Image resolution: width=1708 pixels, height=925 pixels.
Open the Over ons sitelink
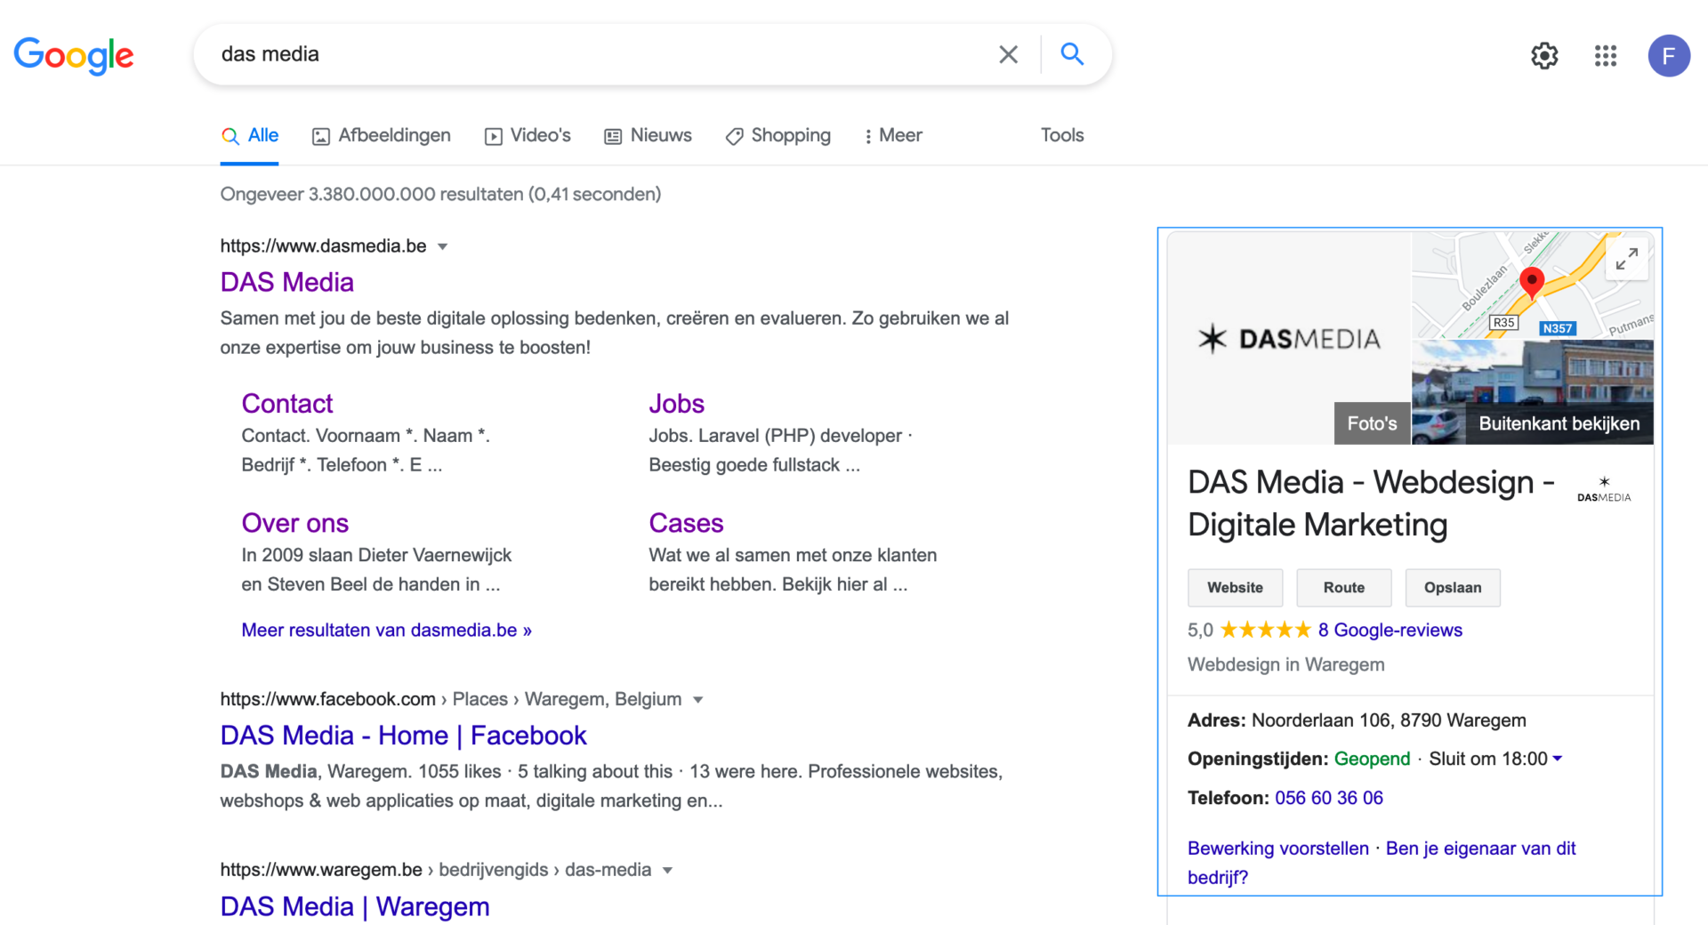click(295, 523)
